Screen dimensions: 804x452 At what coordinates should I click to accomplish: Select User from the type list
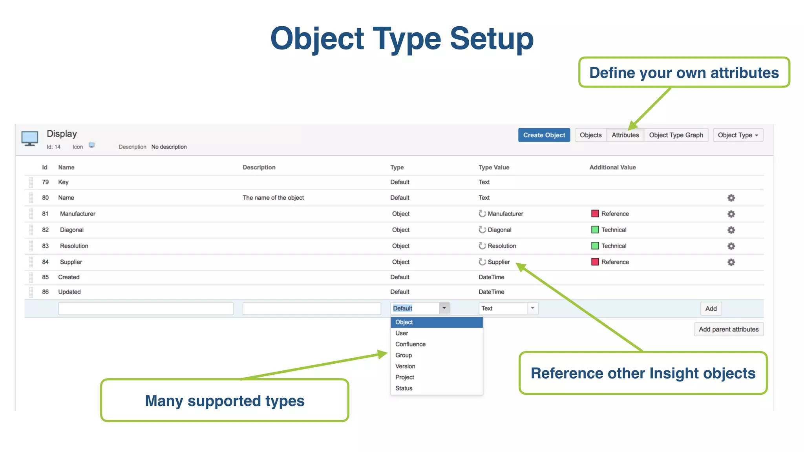437,333
